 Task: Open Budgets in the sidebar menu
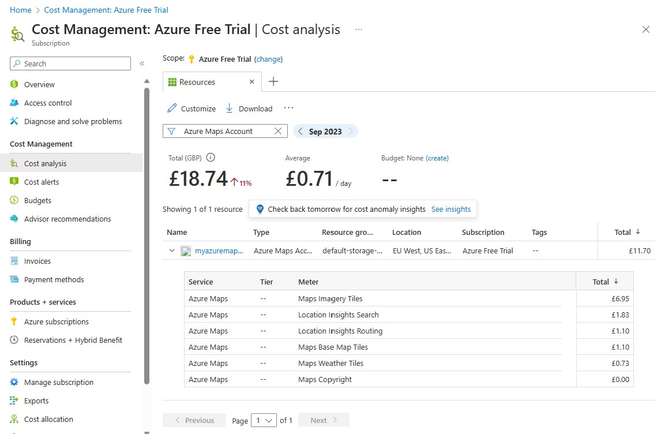37,200
